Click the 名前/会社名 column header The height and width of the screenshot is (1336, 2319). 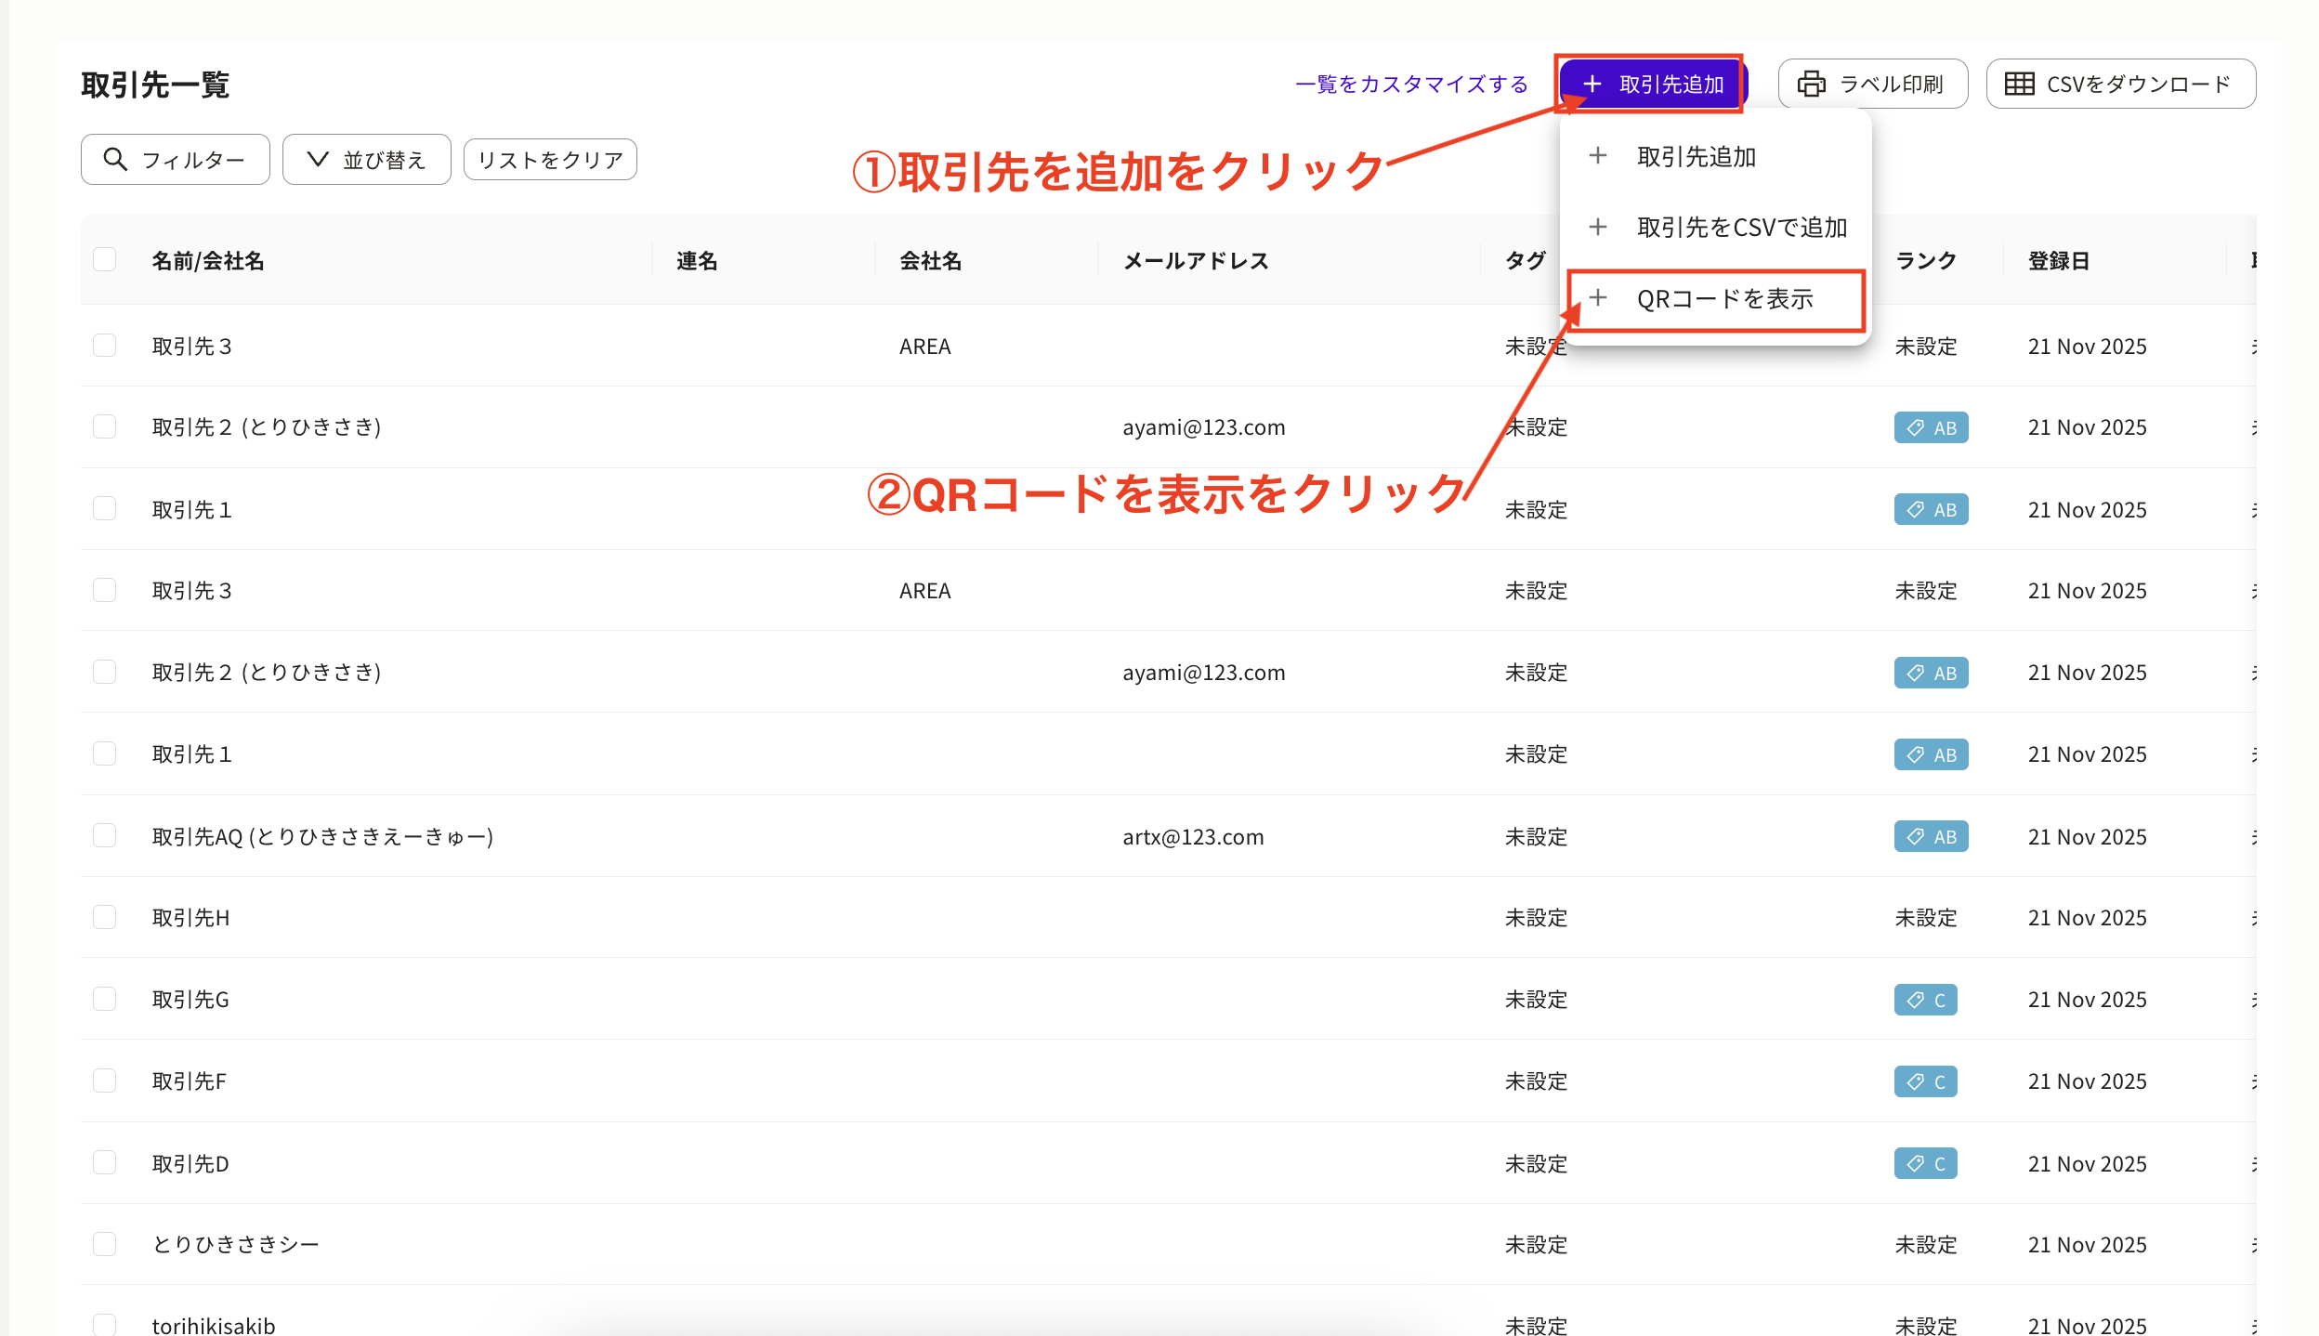pyautogui.click(x=208, y=261)
